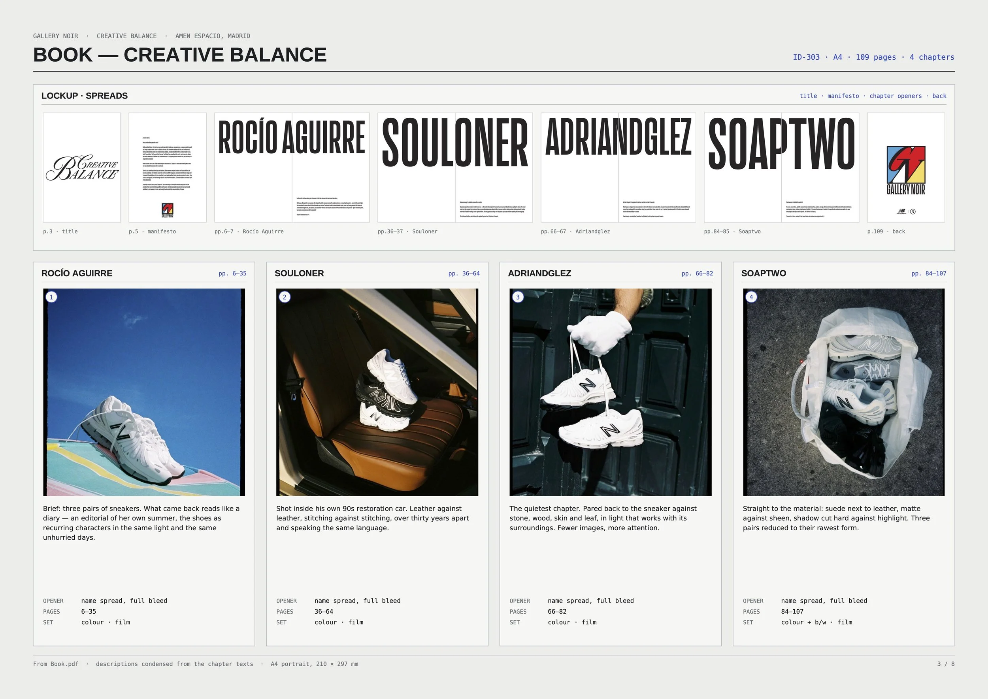Click the number 2 badge on car seat photo
988x699 pixels.
point(285,297)
